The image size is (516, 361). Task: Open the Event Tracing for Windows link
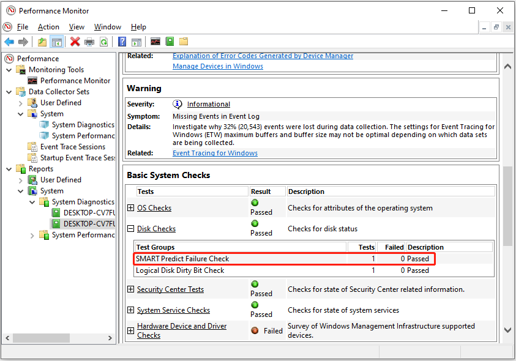click(215, 153)
